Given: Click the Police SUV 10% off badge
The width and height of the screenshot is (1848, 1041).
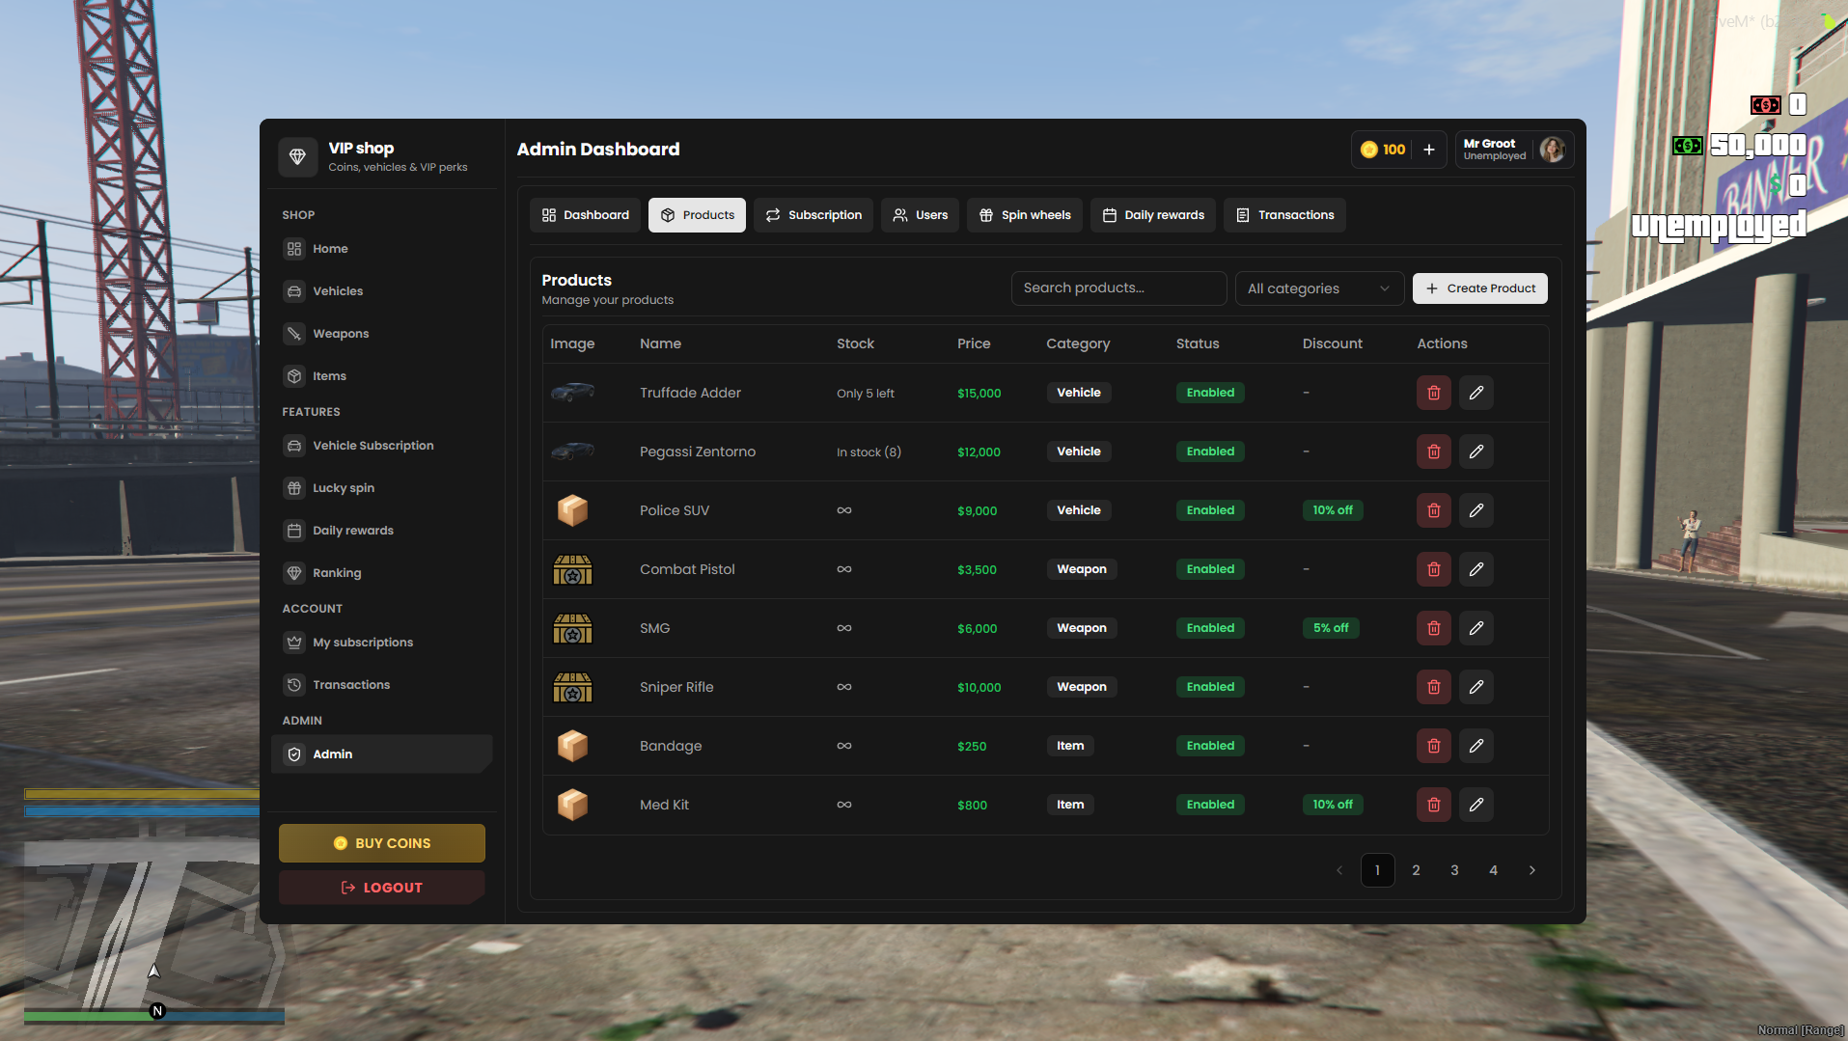Looking at the screenshot, I should coord(1332,510).
